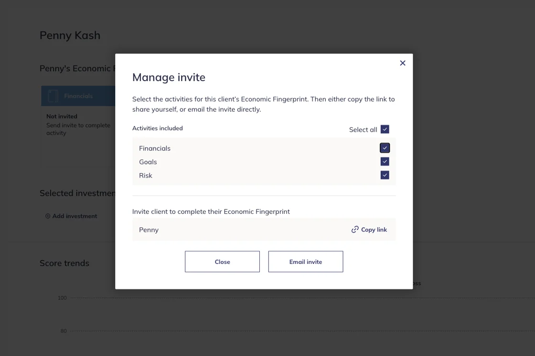Viewport: 535px width, 356px height.
Task: Toggle the Select all checkbox
Action: (x=385, y=129)
